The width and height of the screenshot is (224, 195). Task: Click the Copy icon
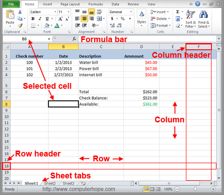(20, 19)
